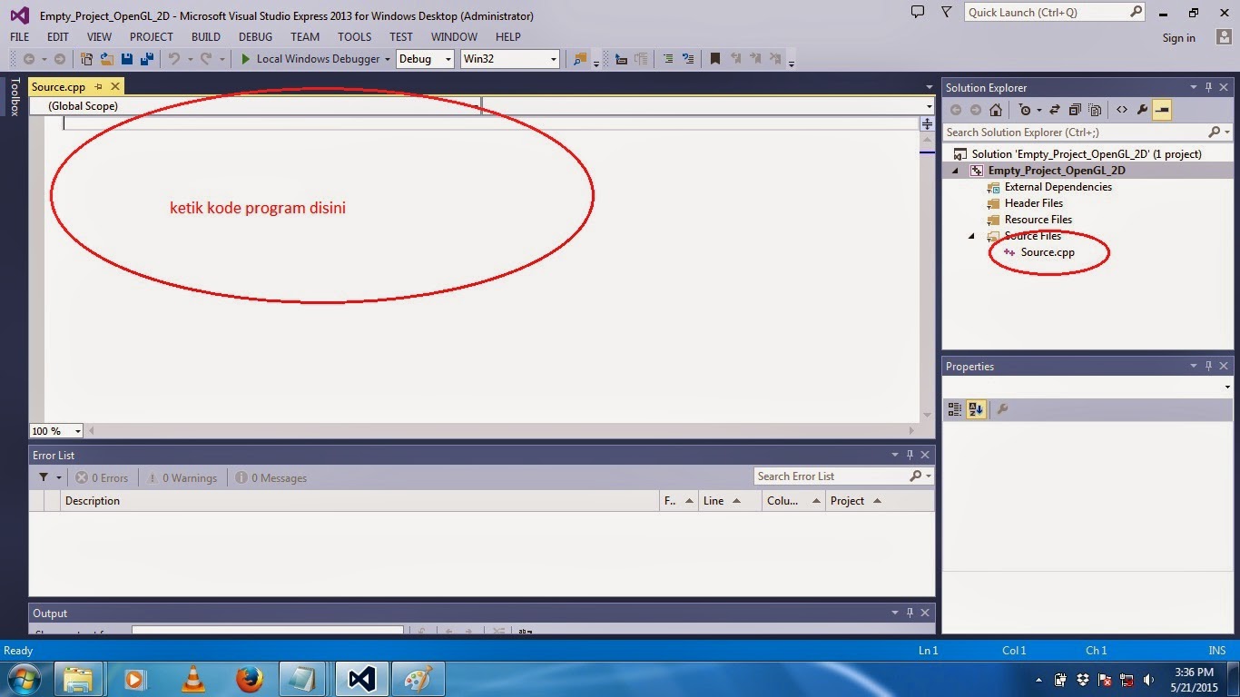The width and height of the screenshot is (1240, 697).
Task: Open Properties via the wrench icon
Action: 1142,110
